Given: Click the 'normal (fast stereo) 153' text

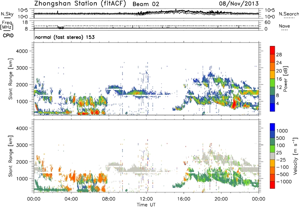Looking at the screenshot, I should pyautogui.click(x=65, y=37).
